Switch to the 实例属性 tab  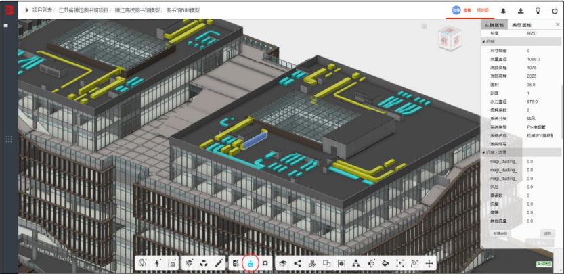(494, 25)
